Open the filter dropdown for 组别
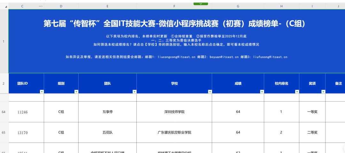Screen dimensions: 345x153 [x=76, y=92]
